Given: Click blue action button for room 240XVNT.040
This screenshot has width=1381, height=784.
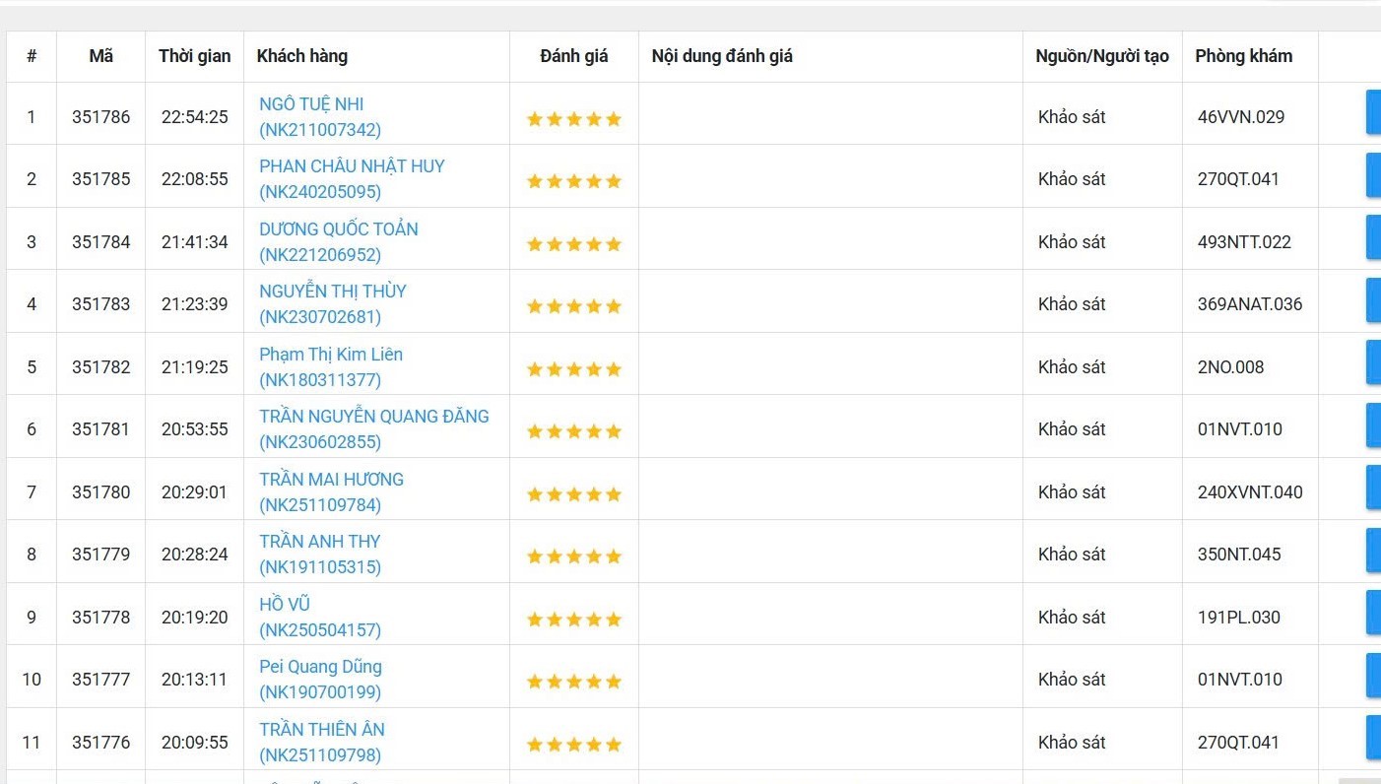Looking at the screenshot, I should pos(1372,491).
